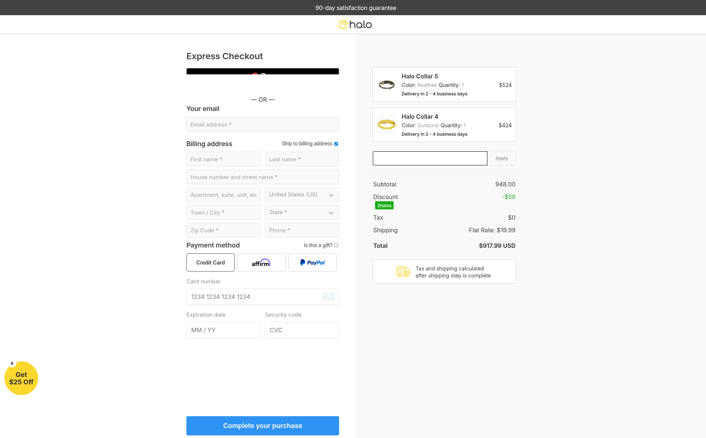706x438 pixels.
Task: Click the delivery truck icon
Action: [403, 272]
